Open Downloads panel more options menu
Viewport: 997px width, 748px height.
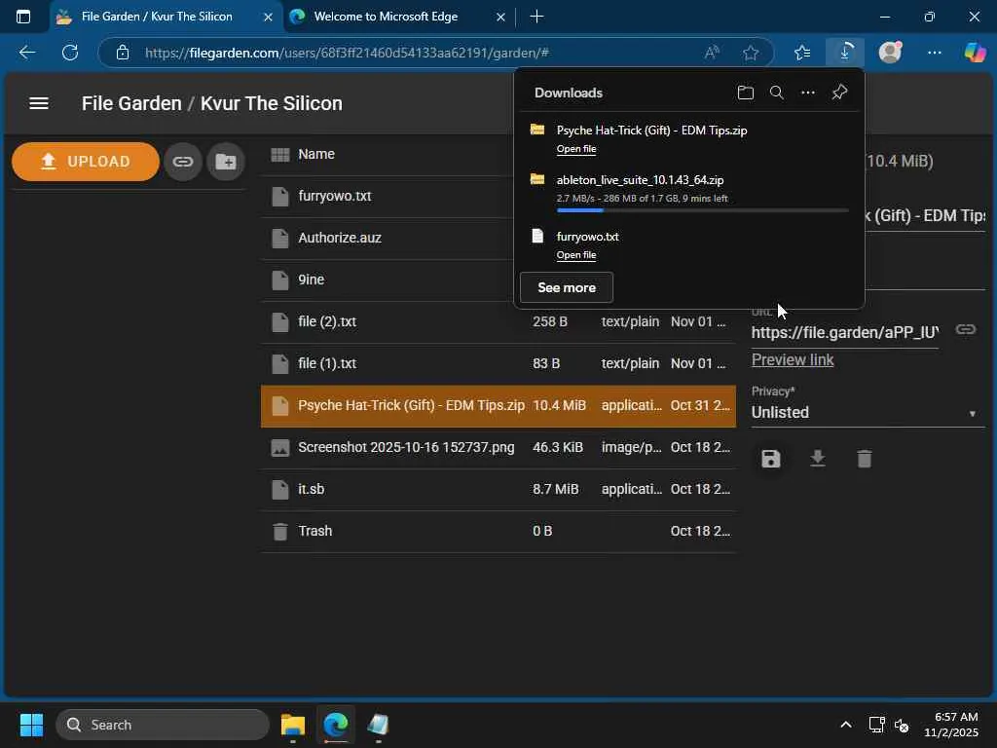pos(807,93)
